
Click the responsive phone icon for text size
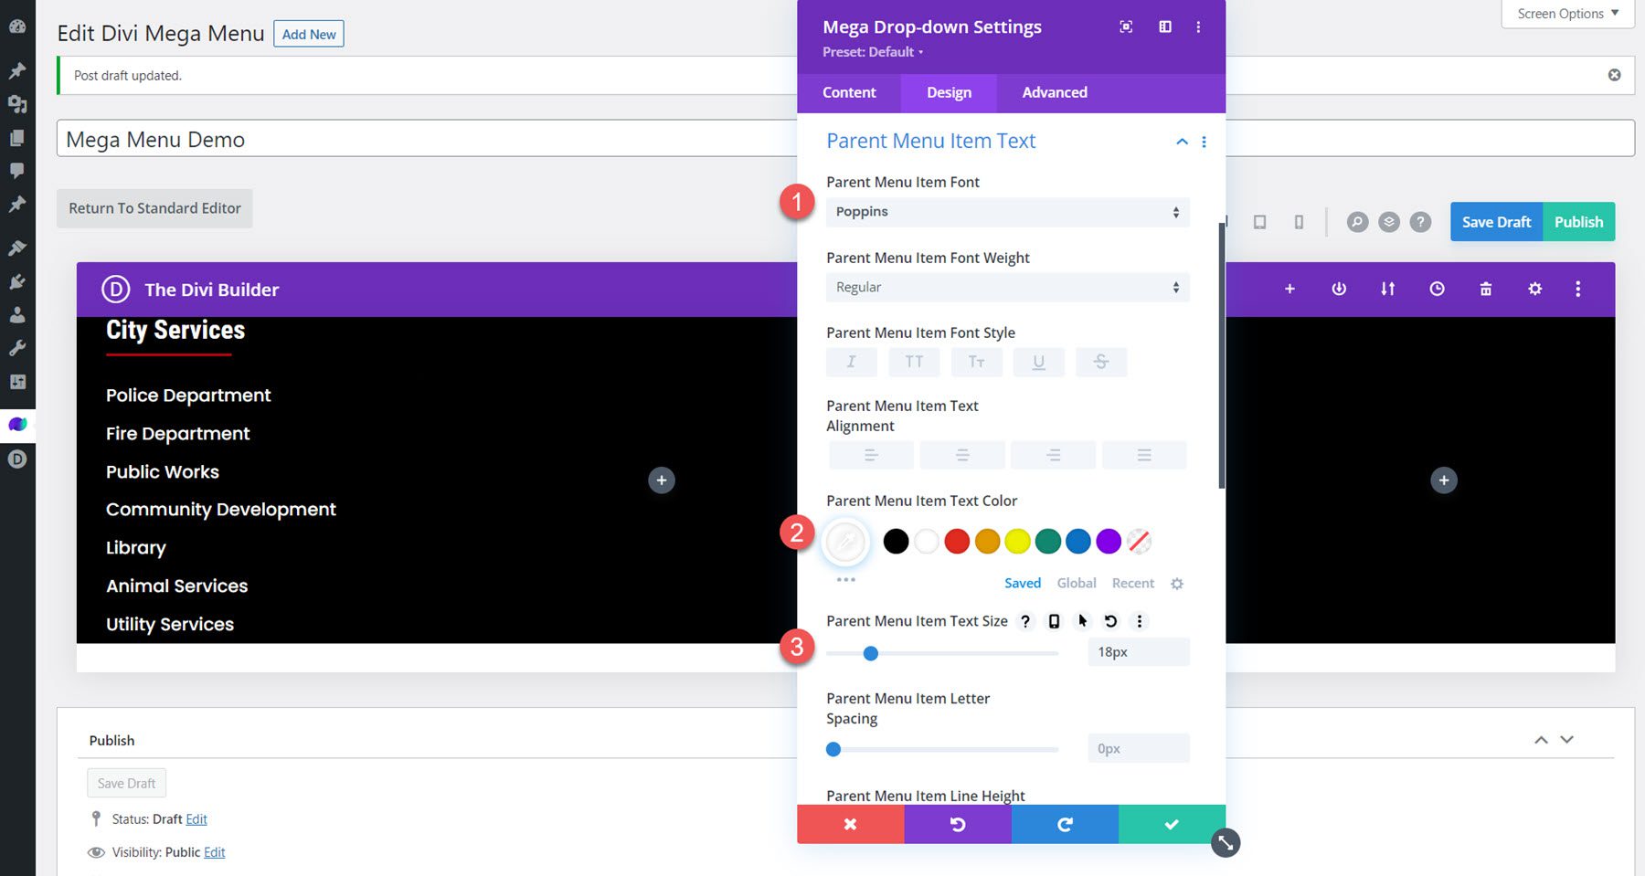[x=1054, y=621]
